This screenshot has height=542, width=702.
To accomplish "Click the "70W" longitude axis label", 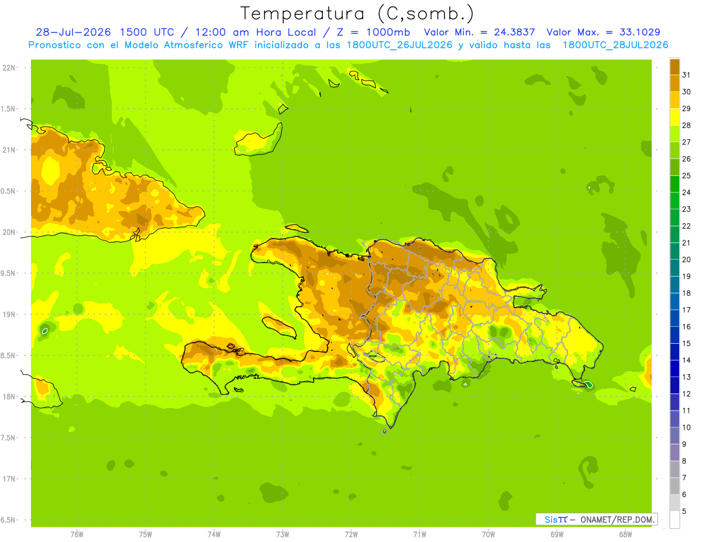I will [x=488, y=534].
